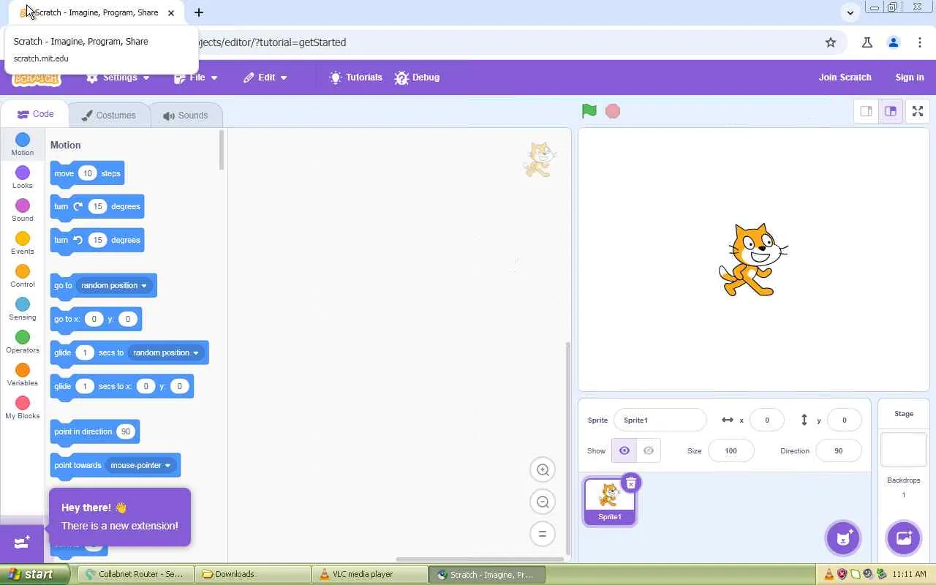Select the Variables block category
This screenshot has width=936, height=585.
pos(23,374)
